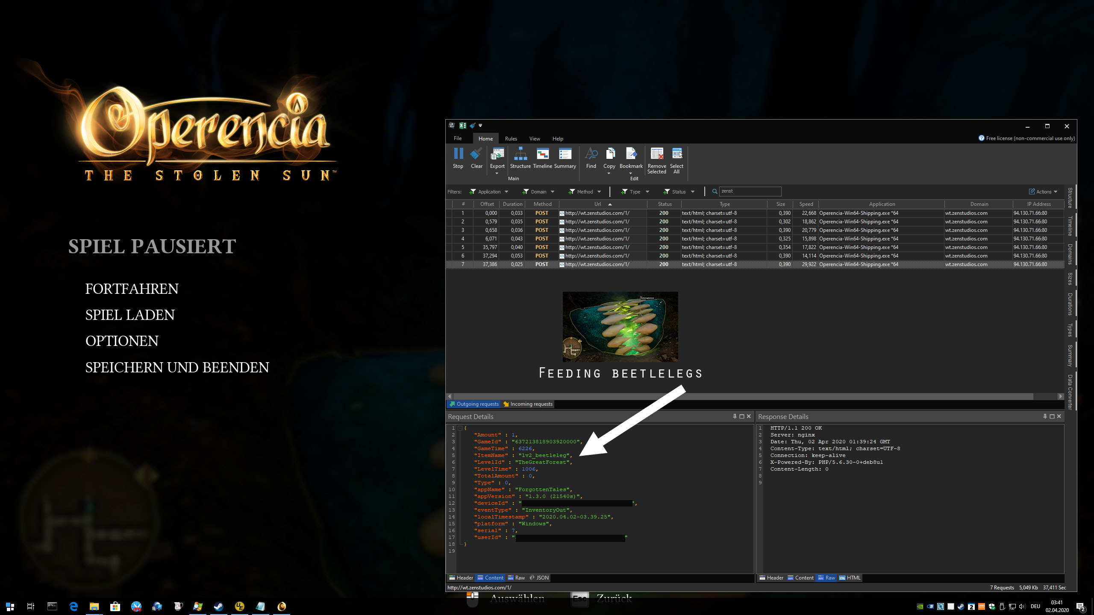Open the Actions dropdown menu

(1043, 192)
